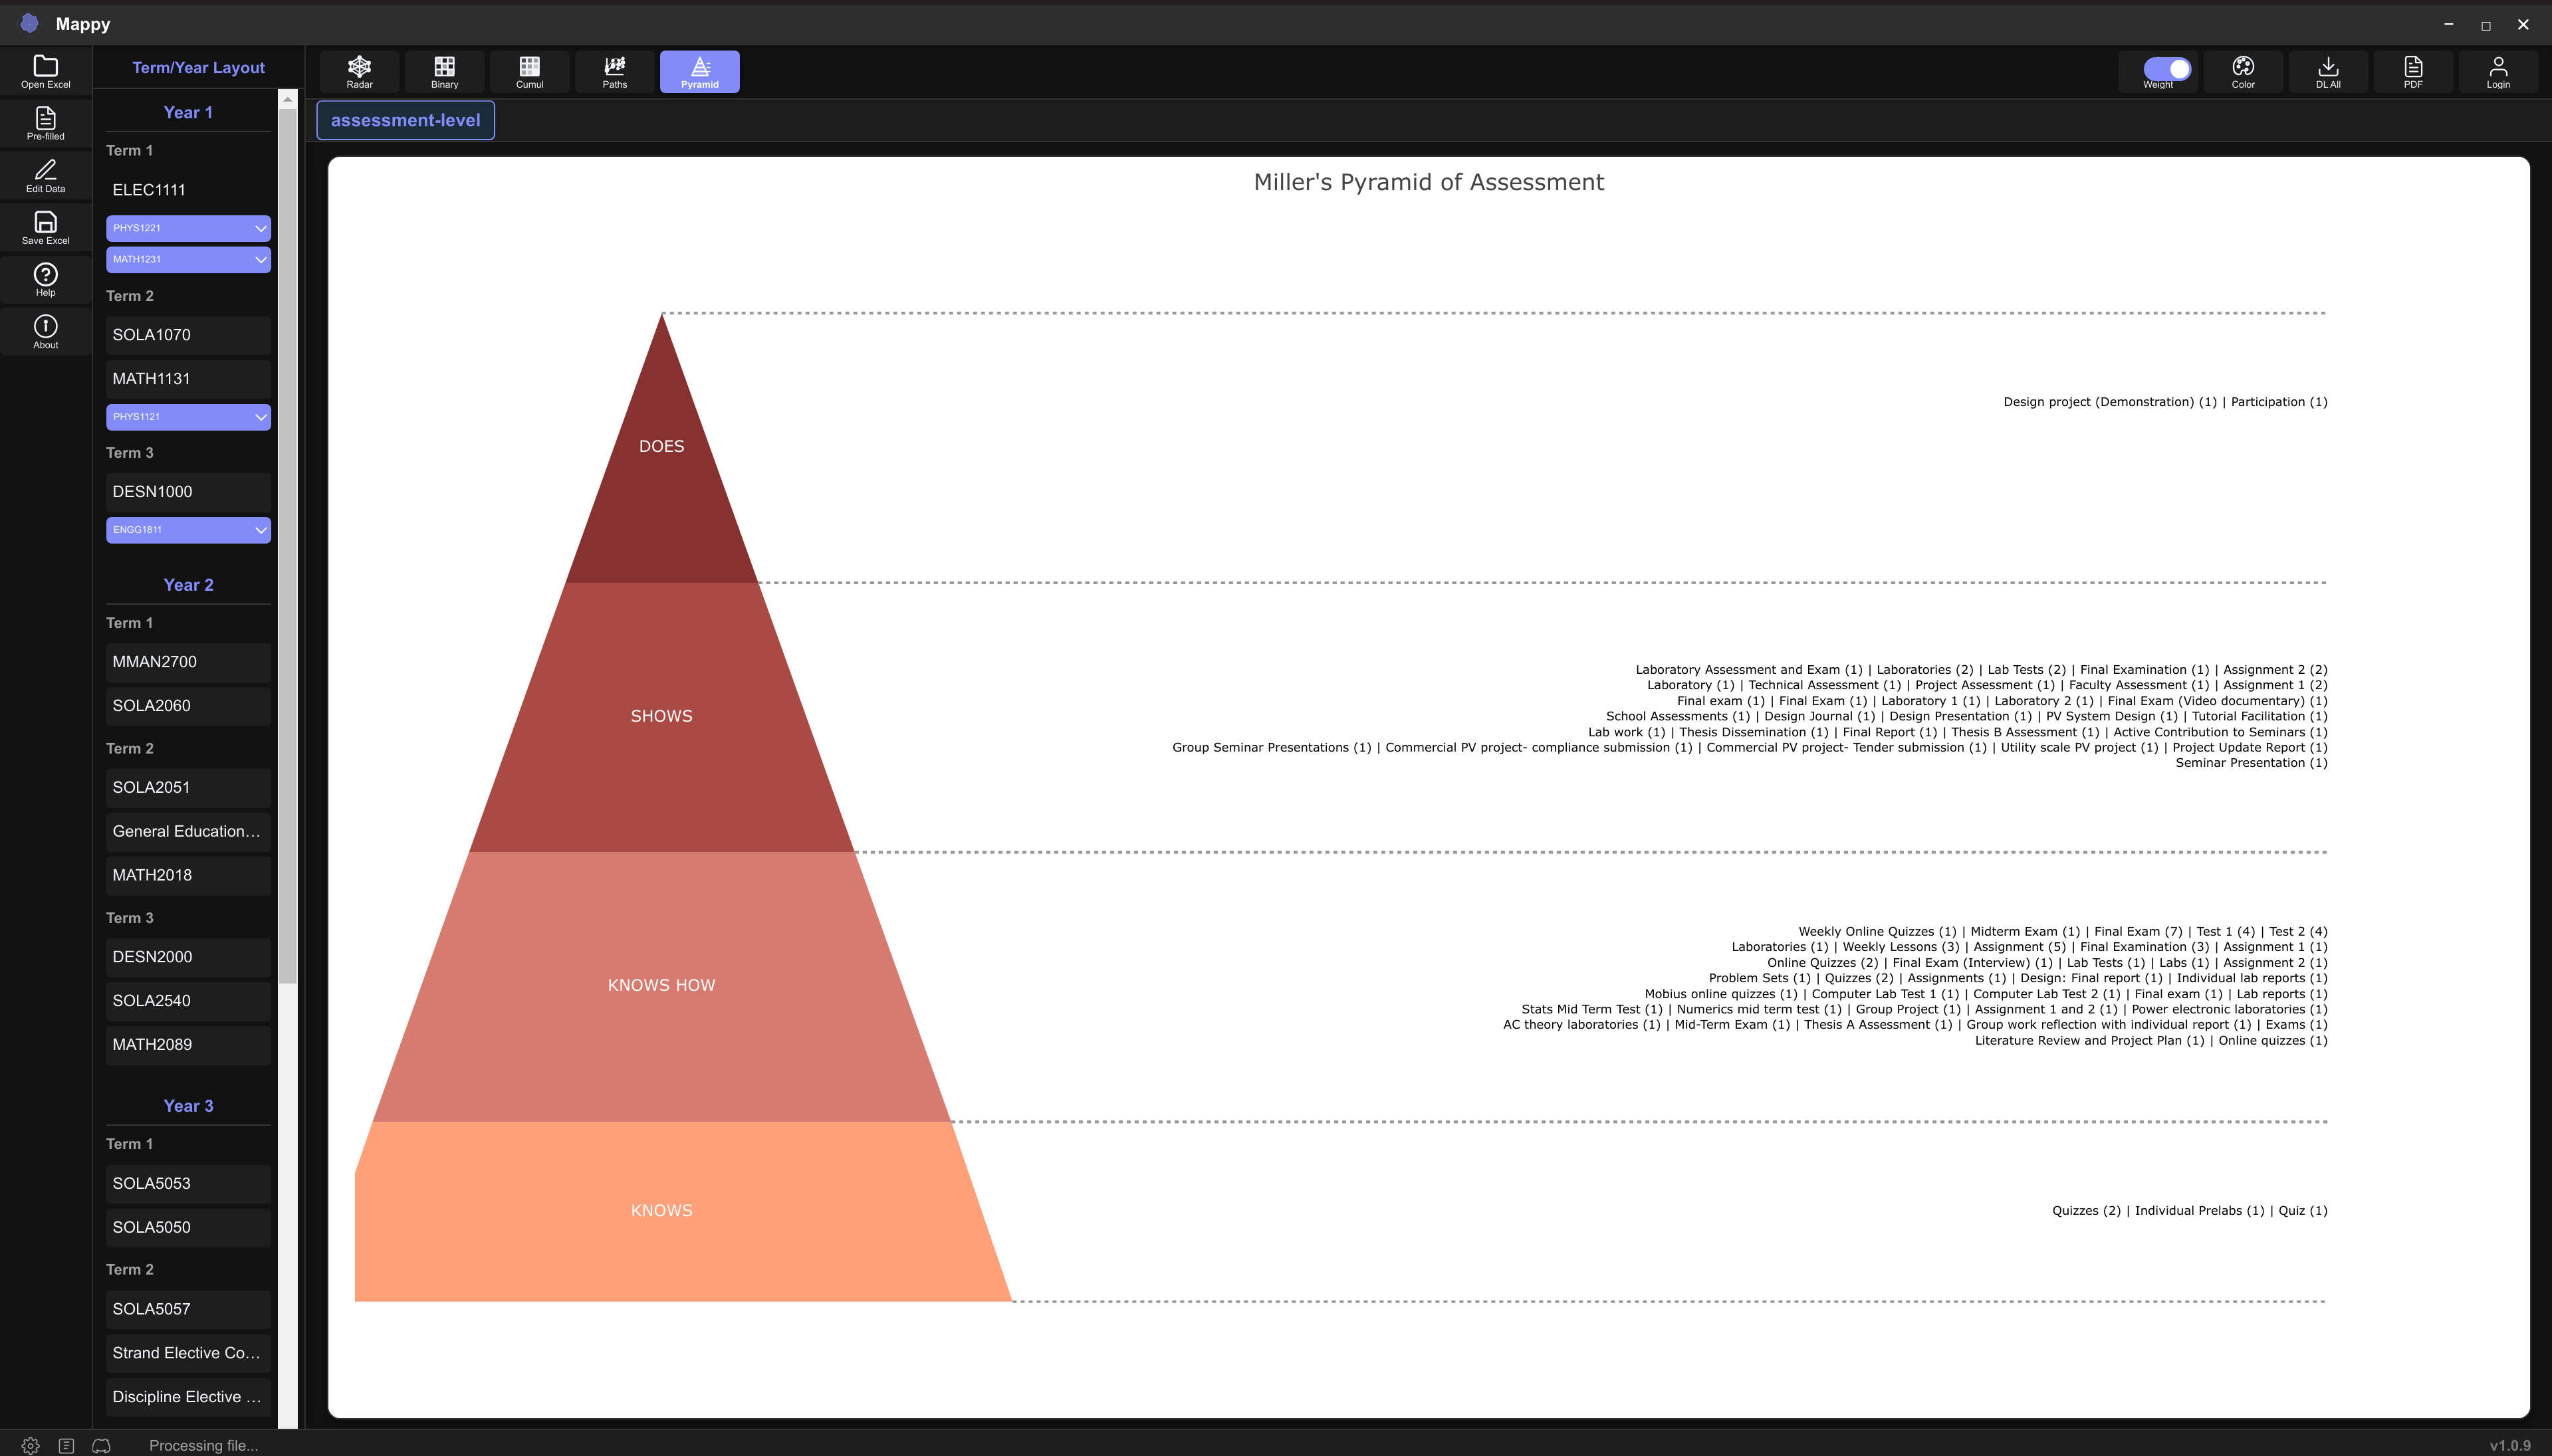Open the Cumul chart view
This screenshot has width=2552, height=1456.
point(528,71)
